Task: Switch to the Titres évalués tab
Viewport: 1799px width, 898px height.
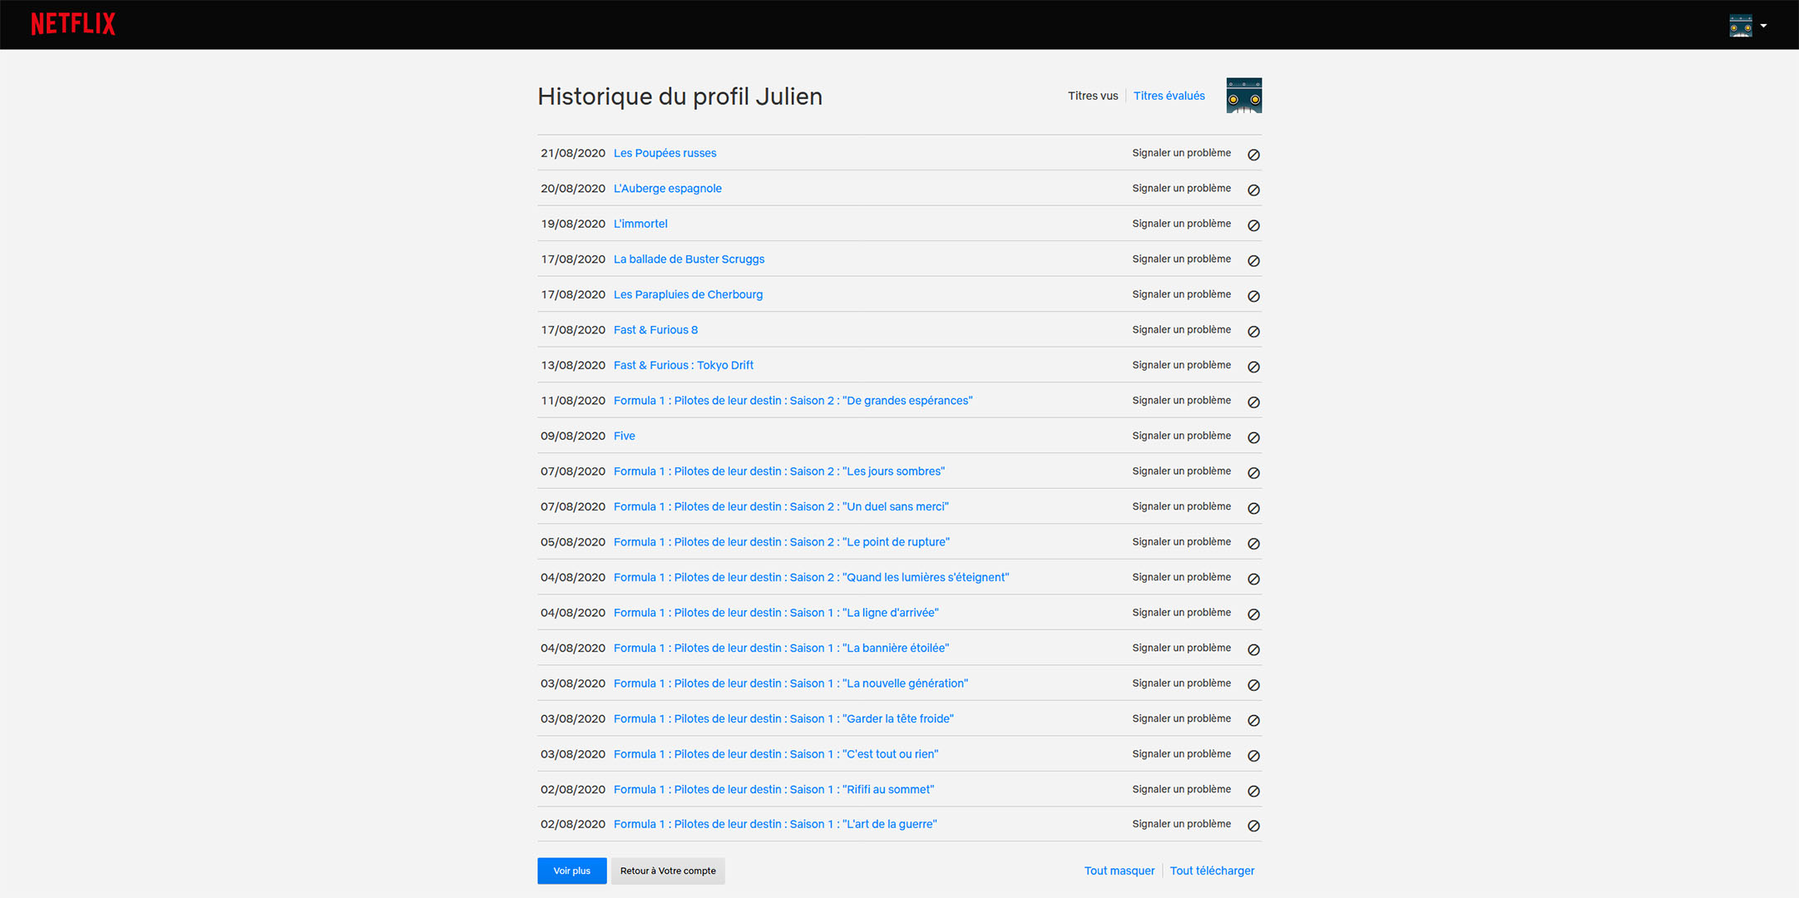Action: [x=1169, y=96]
